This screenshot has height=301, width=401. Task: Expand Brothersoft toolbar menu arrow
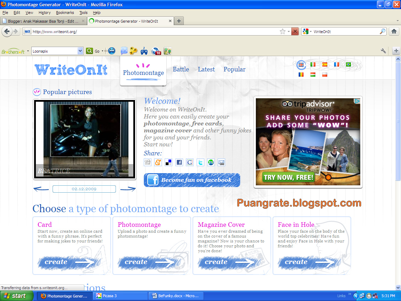click(x=28, y=51)
